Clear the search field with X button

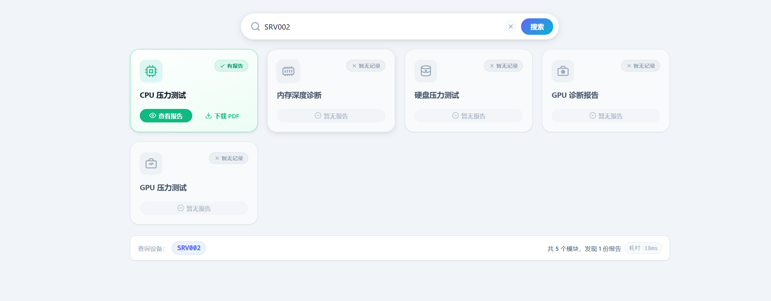tap(511, 27)
